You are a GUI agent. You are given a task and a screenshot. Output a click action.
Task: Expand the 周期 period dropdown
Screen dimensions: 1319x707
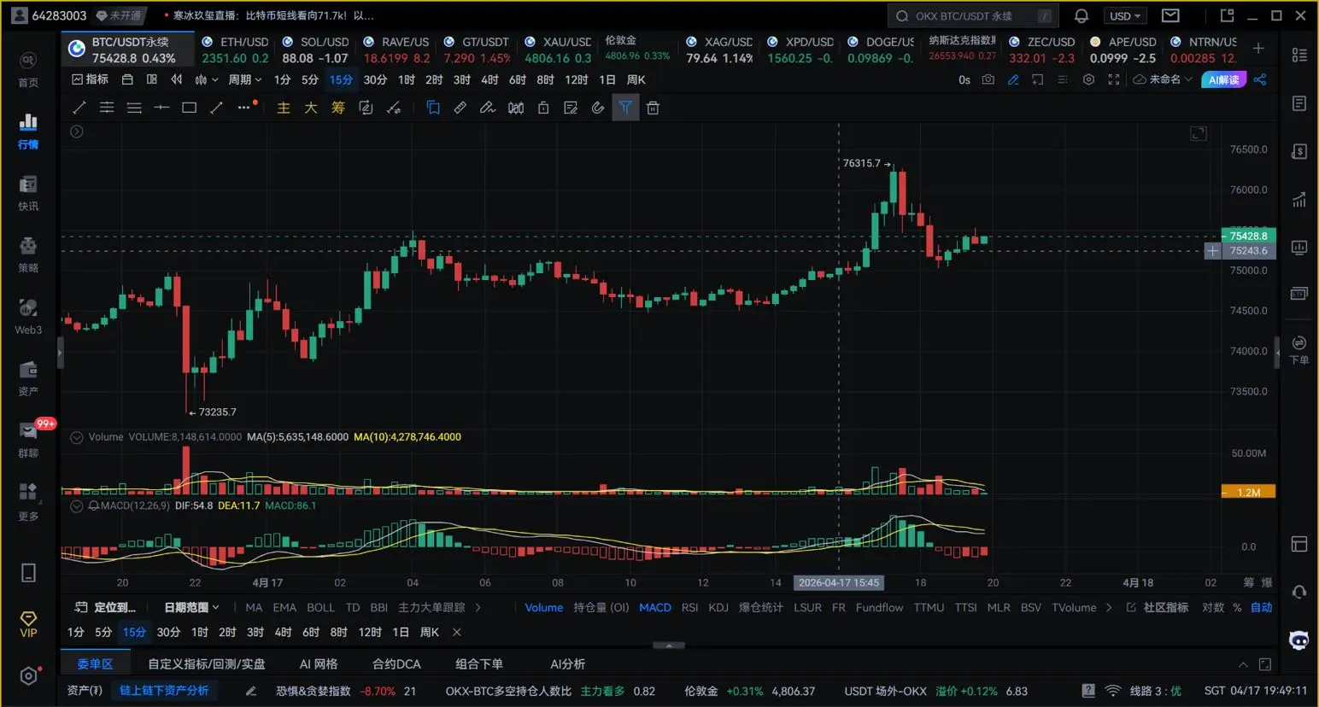[x=244, y=79]
